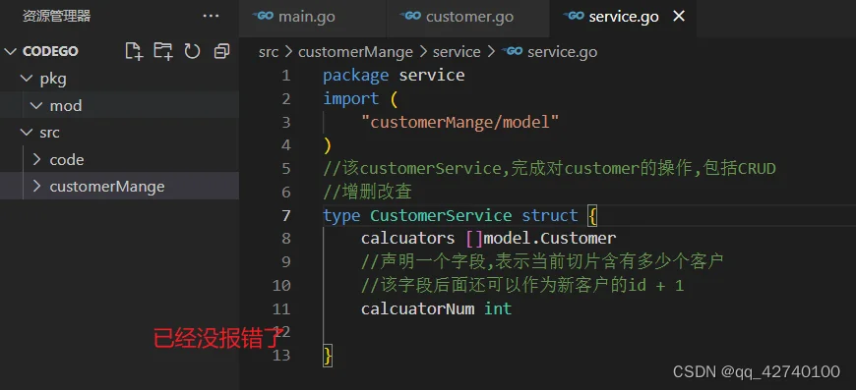Collapse all folders using the collapse icon

221,51
